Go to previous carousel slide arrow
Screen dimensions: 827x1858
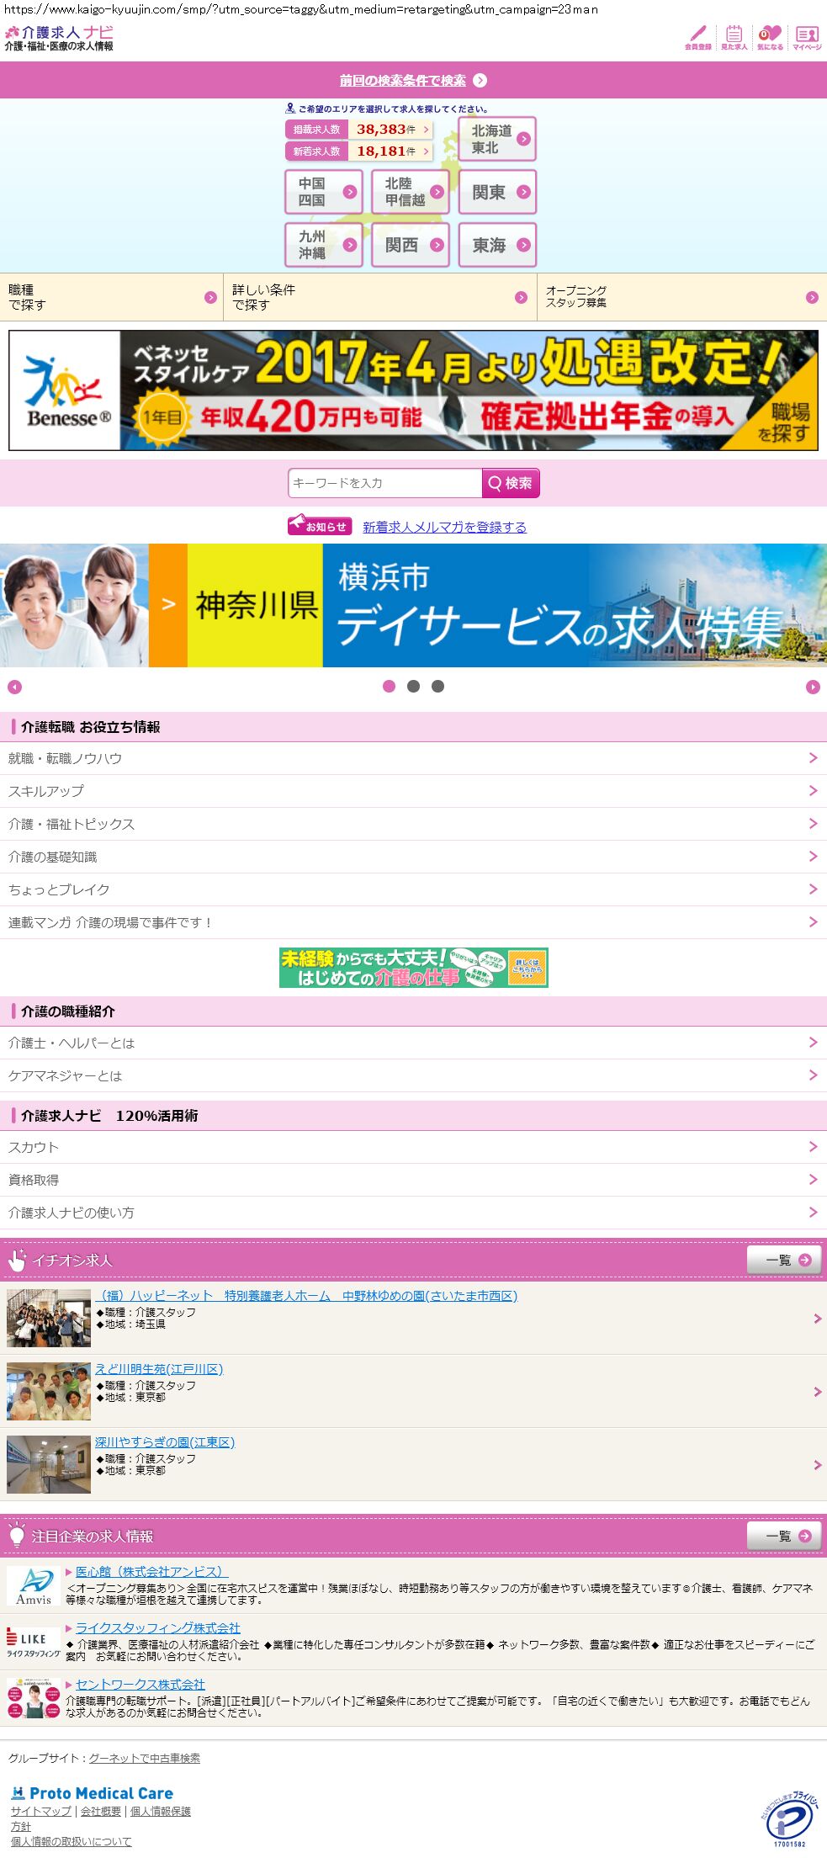point(14,687)
